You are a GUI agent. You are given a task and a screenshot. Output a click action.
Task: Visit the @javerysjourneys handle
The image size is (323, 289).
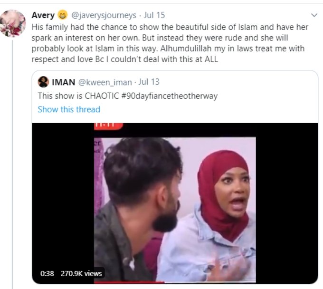point(104,15)
